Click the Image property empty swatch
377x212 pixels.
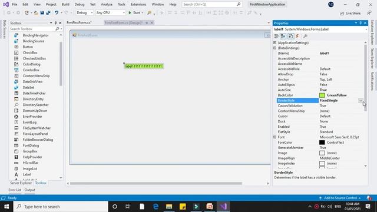[x=322, y=153]
